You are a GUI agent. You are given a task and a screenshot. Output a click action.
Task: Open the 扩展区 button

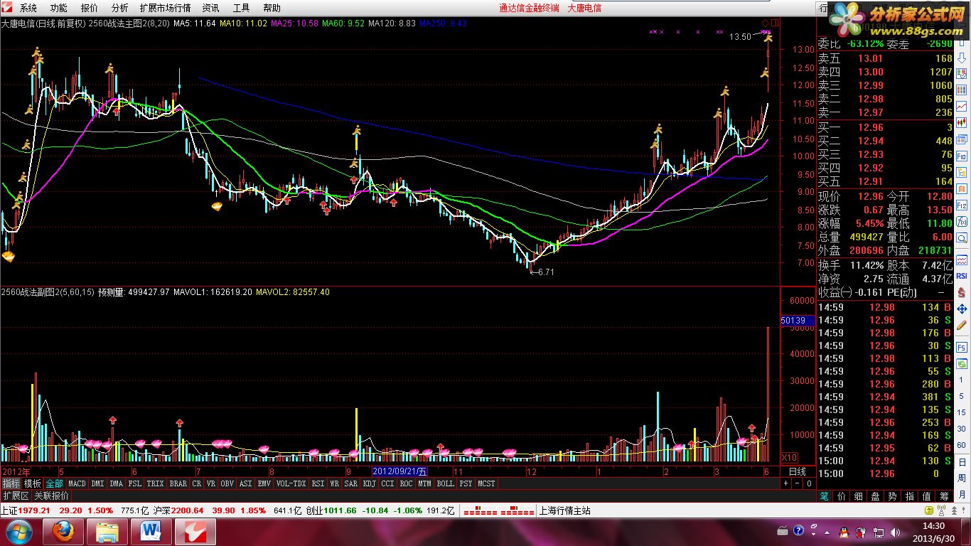pos(16,496)
